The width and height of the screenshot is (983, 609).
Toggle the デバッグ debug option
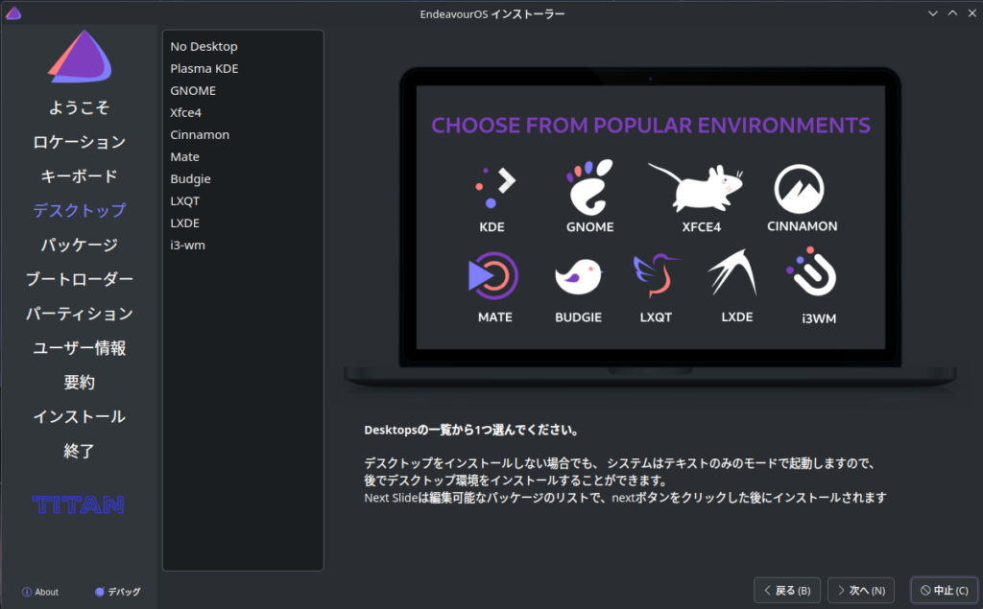(x=118, y=592)
